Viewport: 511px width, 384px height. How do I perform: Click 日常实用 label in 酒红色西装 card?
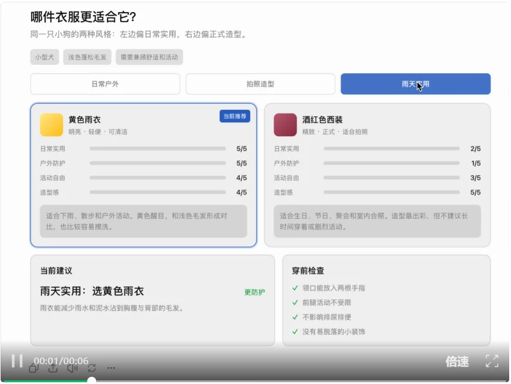click(286, 149)
